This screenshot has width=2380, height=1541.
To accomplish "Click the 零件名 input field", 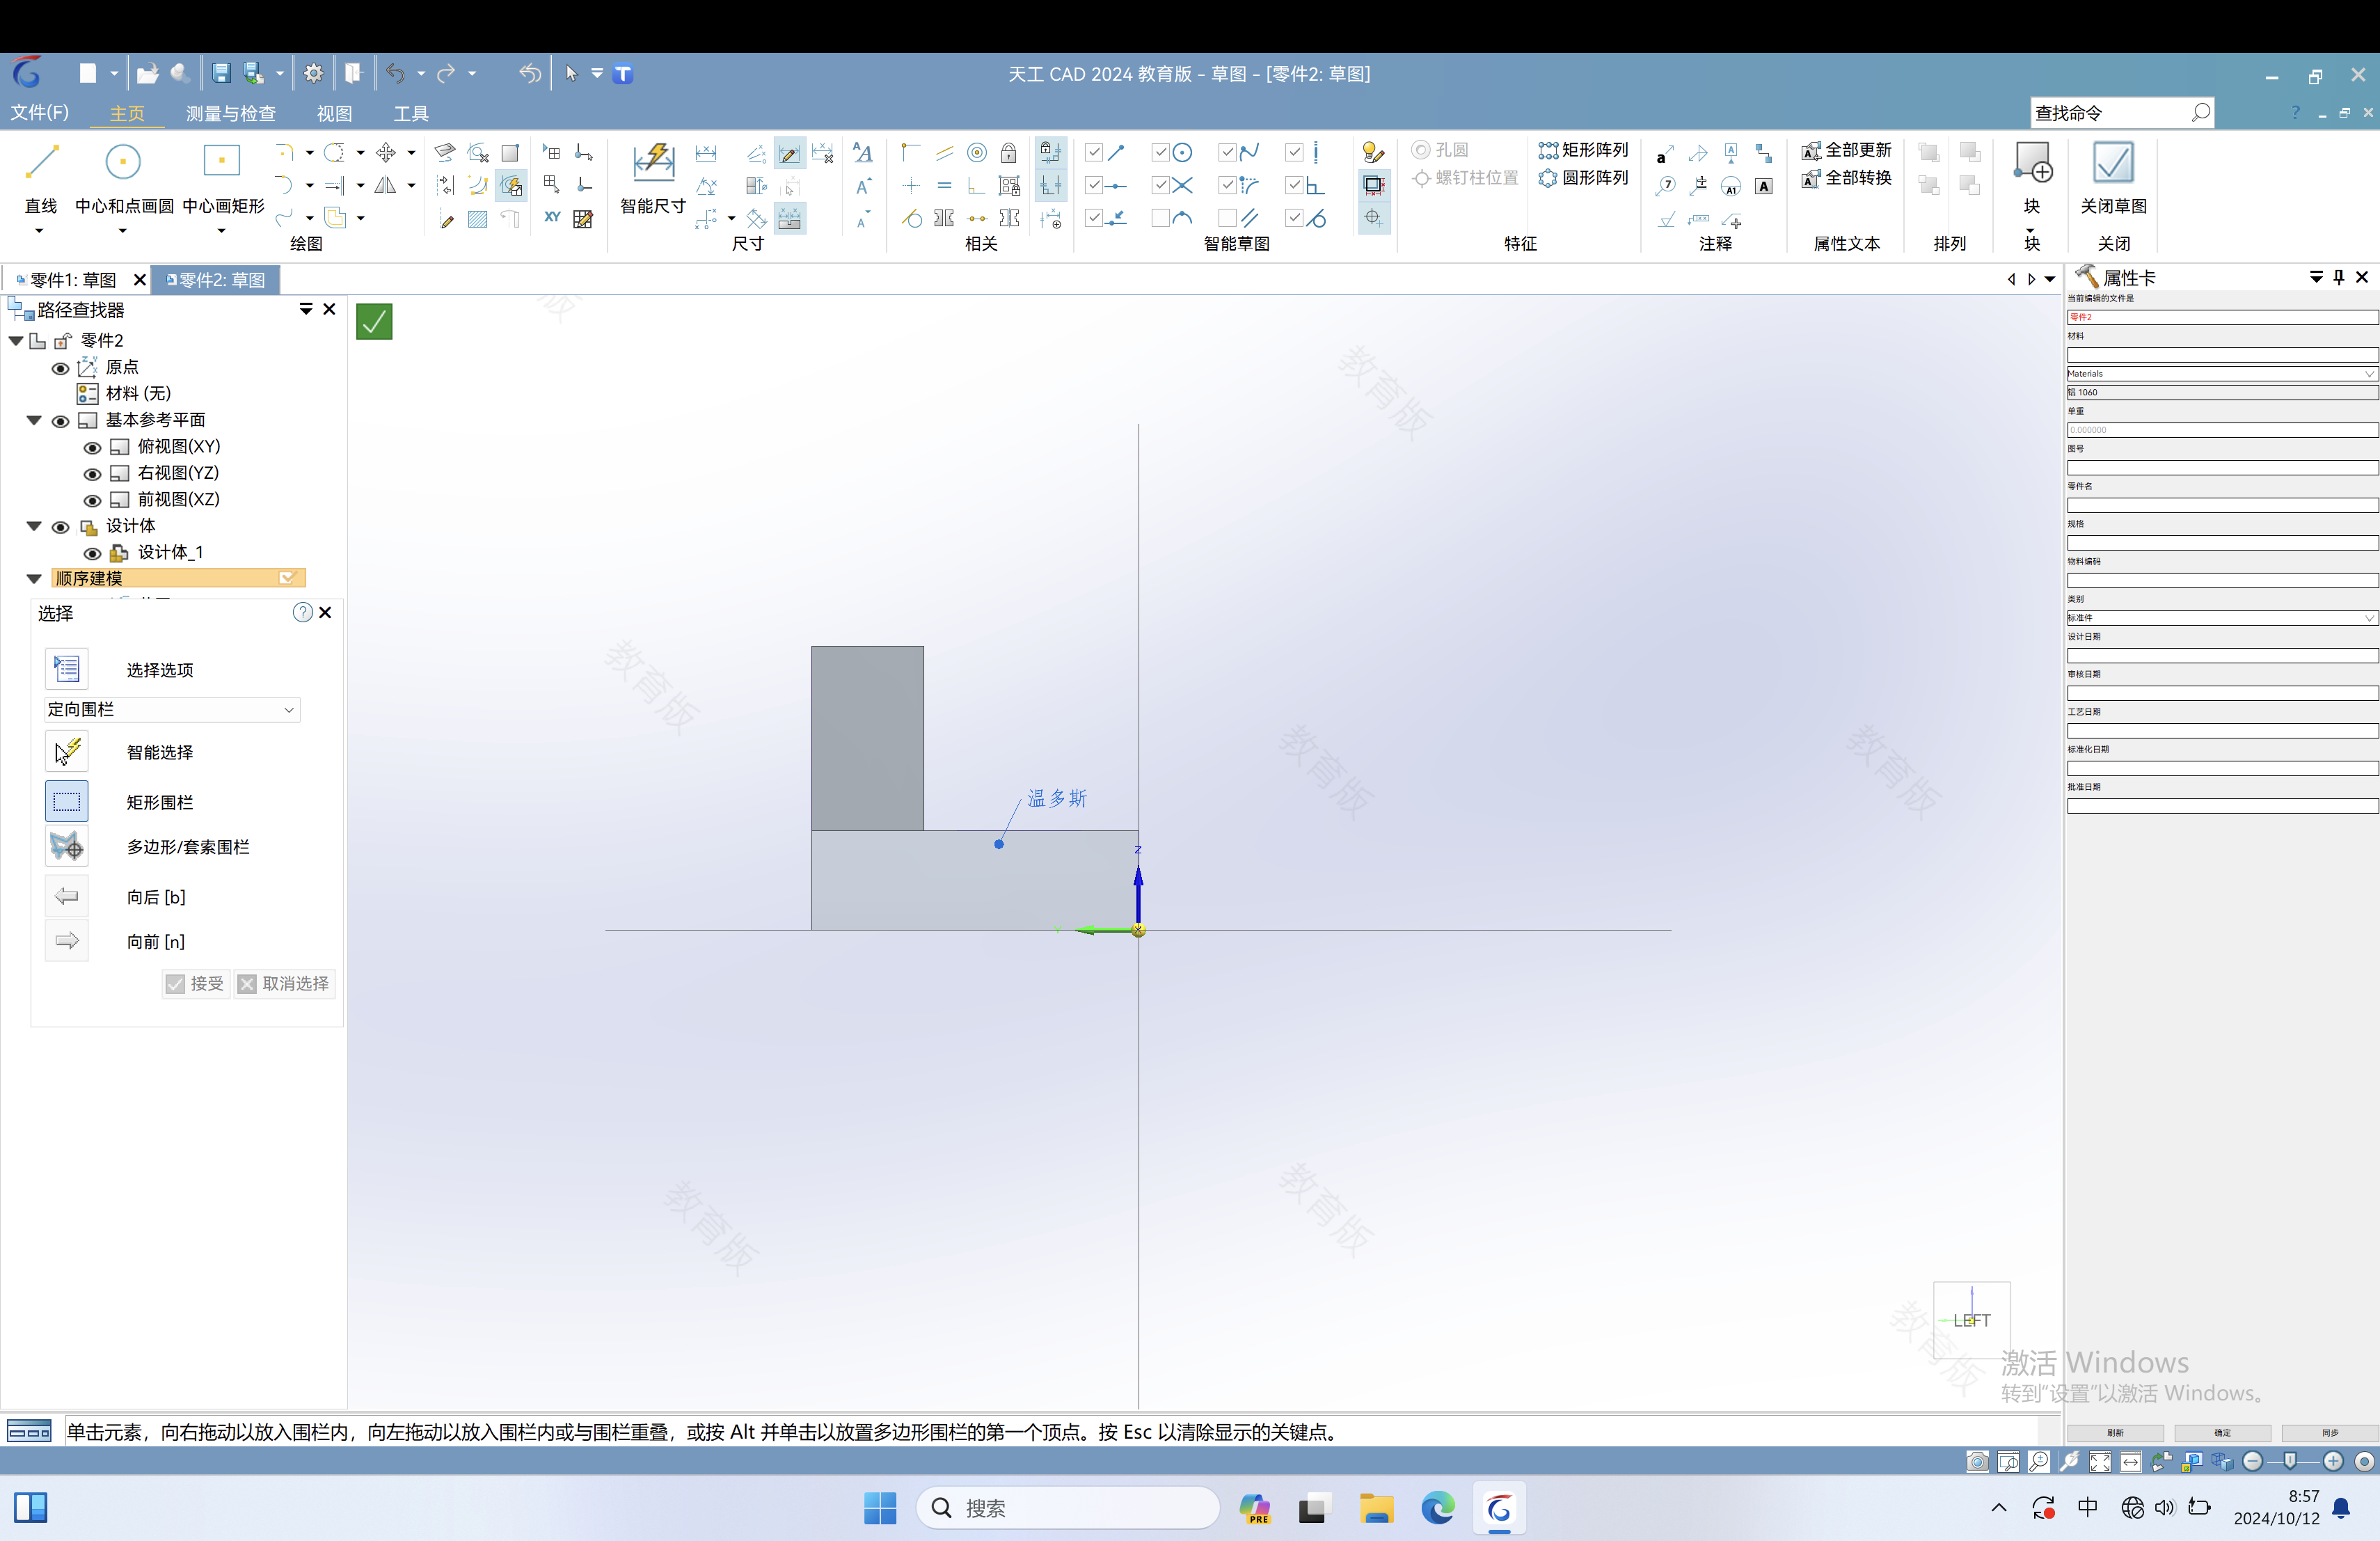I will pyautogui.click(x=2222, y=505).
